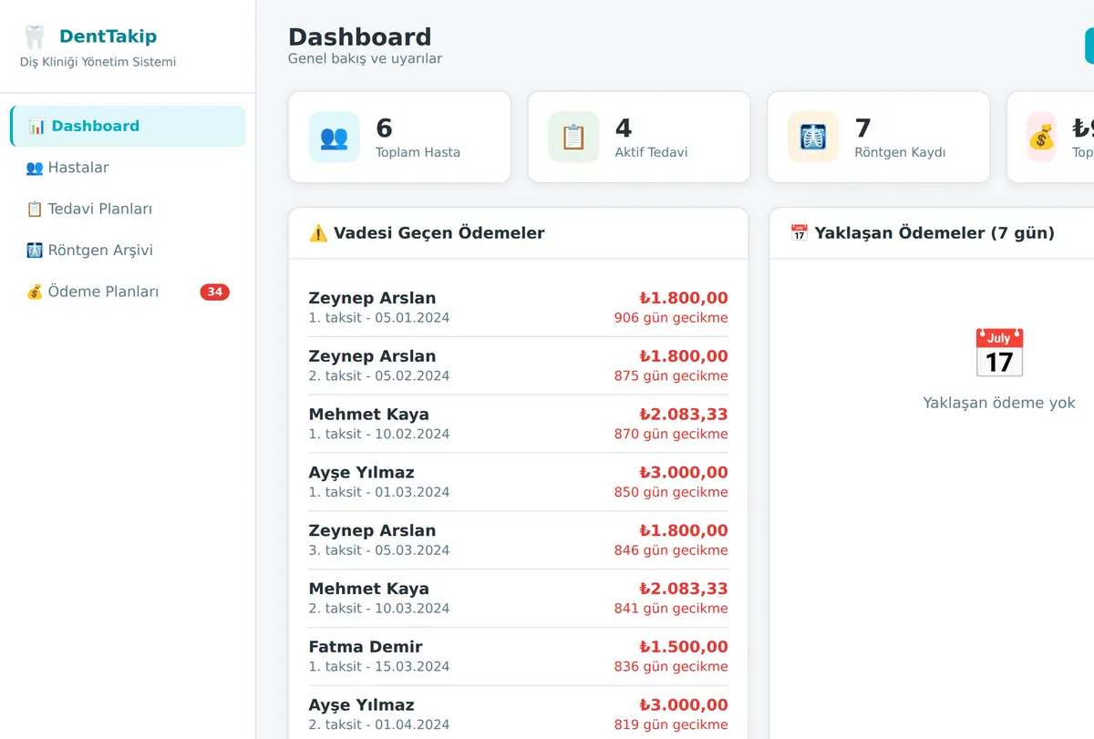The height and width of the screenshot is (739, 1094).
Task: Click the warning icon beside Vadesi Geçen Ödemeler
Action: (318, 233)
